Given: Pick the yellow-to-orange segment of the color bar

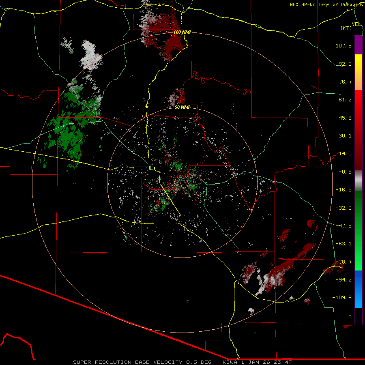Looking at the screenshot, I should [x=358, y=72].
